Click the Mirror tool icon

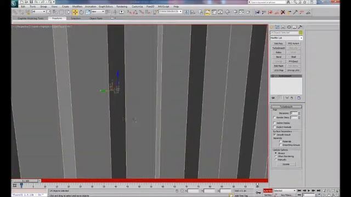click(x=186, y=12)
